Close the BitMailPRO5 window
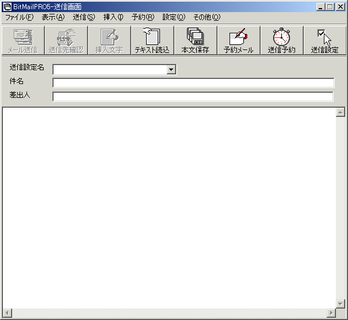The height and width of the screenshot is (320, 348). pos(340,7)
